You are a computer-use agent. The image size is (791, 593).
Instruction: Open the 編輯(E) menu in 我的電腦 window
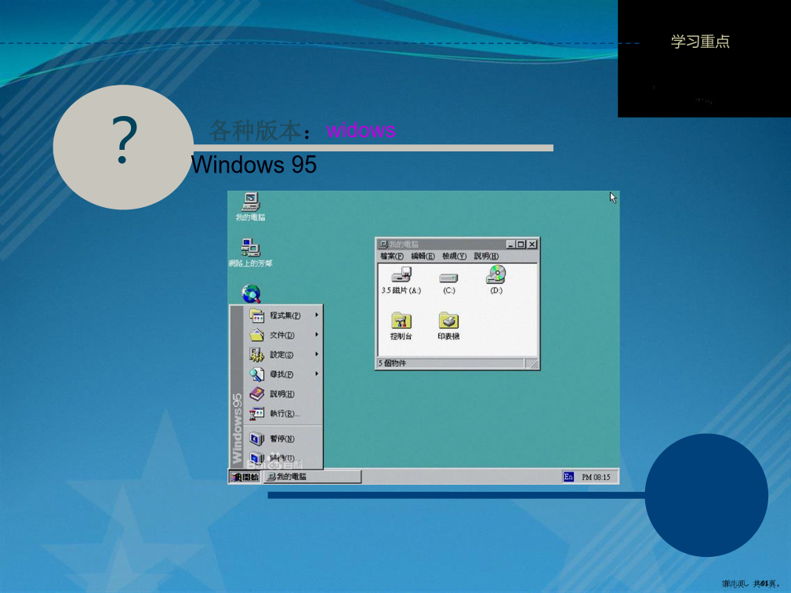423,256
